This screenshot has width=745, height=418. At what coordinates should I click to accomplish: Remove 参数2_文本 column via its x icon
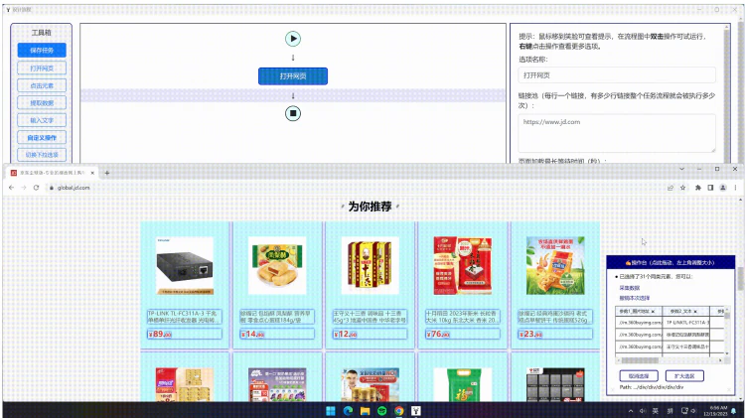[x=695, y=311]
